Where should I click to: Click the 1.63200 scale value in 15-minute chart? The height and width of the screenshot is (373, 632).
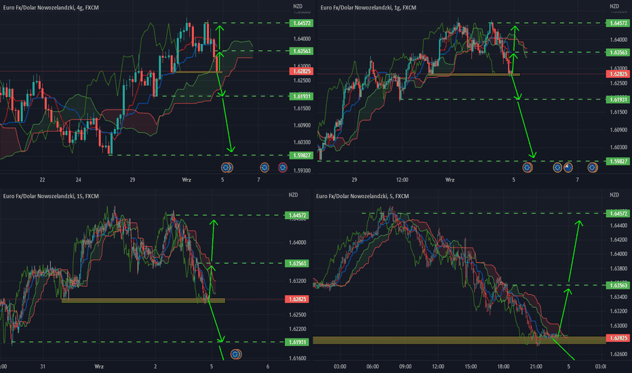pyautogui.click(x=298, y=281)
